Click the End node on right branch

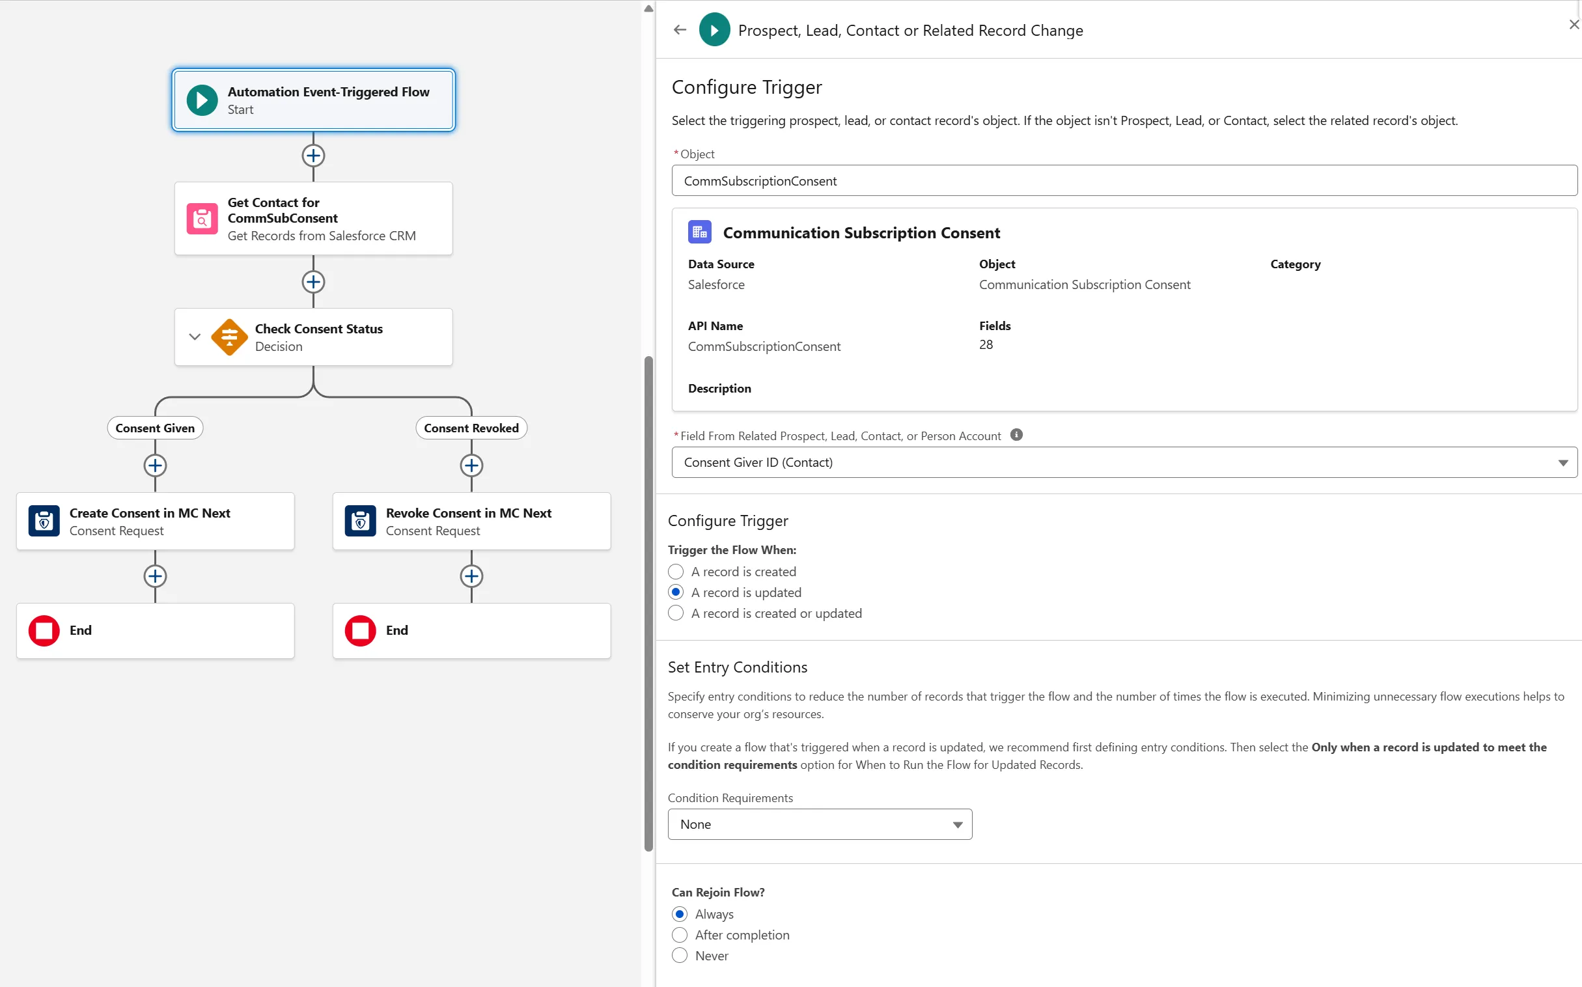[471, 631]
